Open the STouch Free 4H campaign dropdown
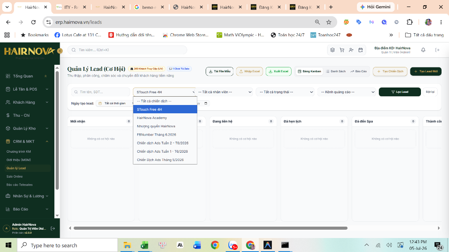The height and width of the screenshot is (252, 449). pyautogui.click(x=165, y=92)
